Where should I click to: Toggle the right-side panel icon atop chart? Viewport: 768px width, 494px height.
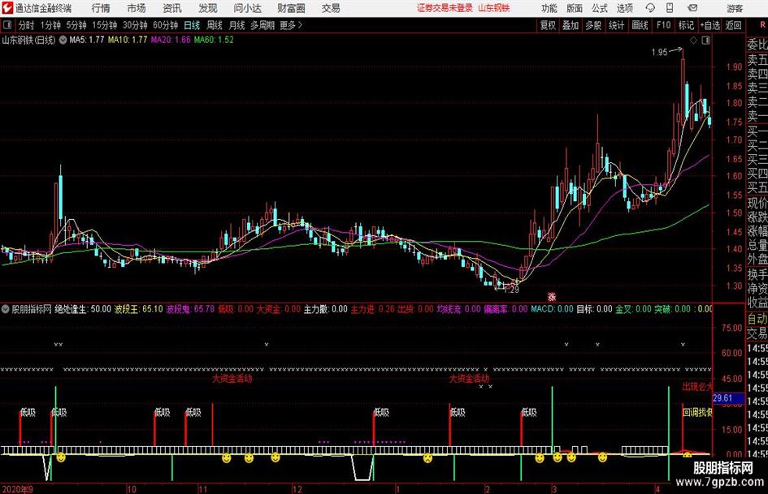click(705, 41)
